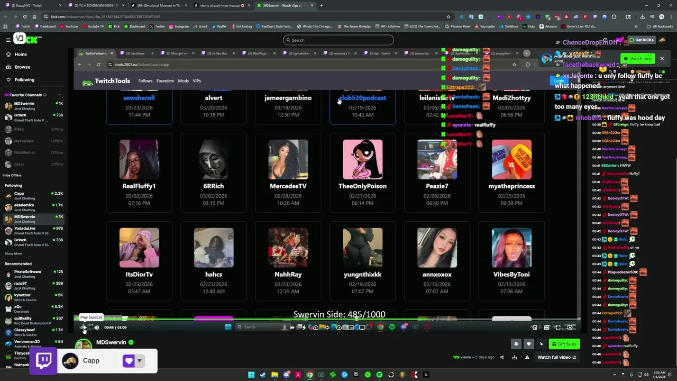Click Watch full video link
Image resolution: width=677 pixels, height=381 pixels.
[x=556, y=357]
